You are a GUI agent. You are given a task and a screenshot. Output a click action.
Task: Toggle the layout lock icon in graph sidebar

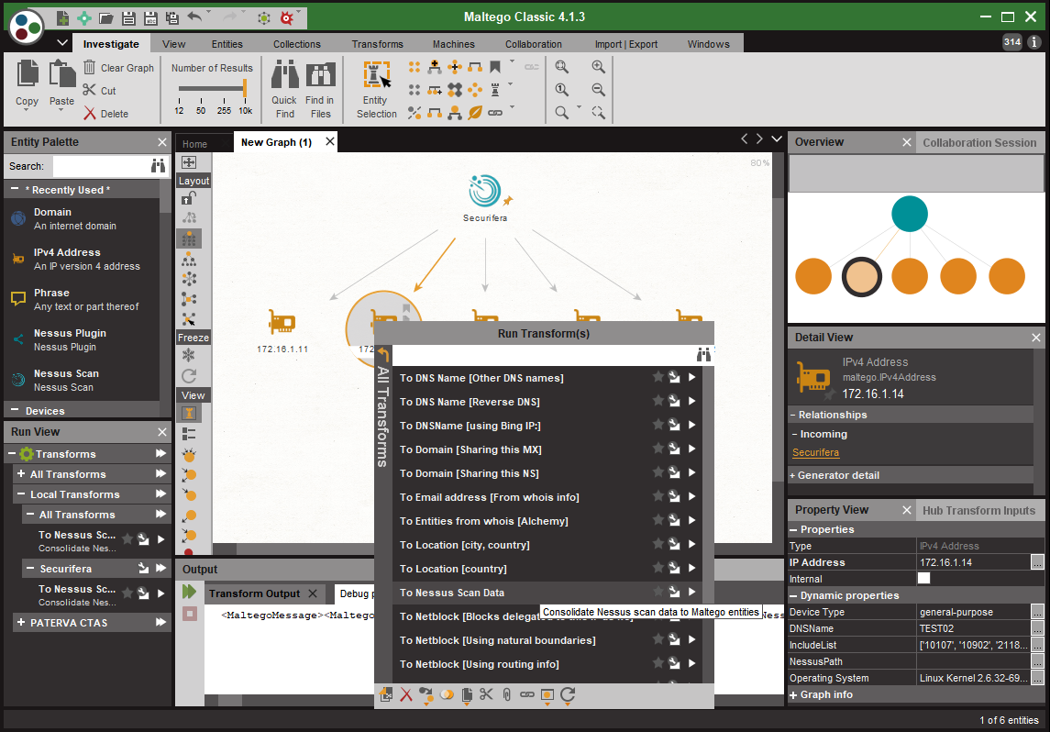pos(189,198)
